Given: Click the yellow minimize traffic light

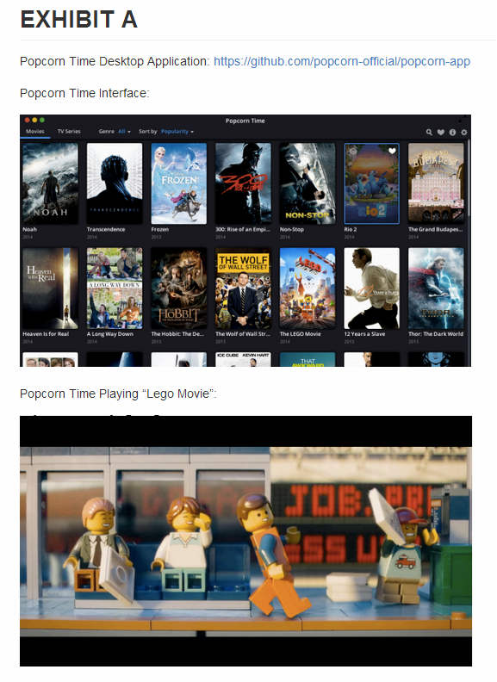Looking at the screenshot, I should point(34,120).
